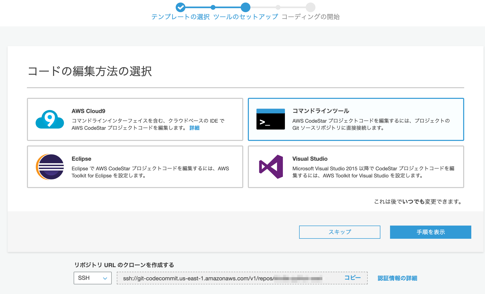Click the completed checkmark step circle
The image size is (485, 294).
click(181, 7)
